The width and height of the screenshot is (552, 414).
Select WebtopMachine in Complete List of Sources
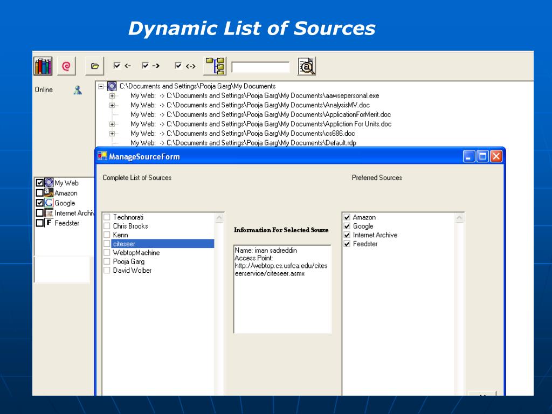click(x=136, y=253)
